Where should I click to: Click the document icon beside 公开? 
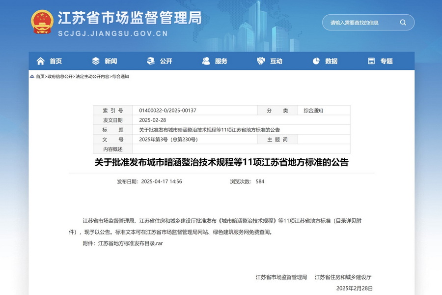151,61
